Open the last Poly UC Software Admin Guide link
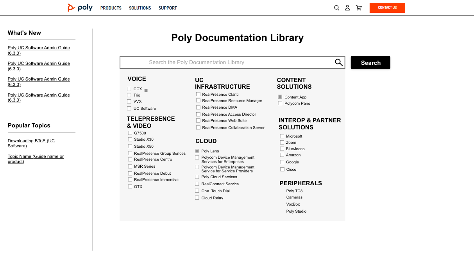 (x=39, y=98)
